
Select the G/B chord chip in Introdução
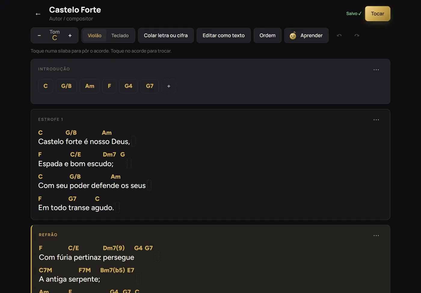point(66,86)
